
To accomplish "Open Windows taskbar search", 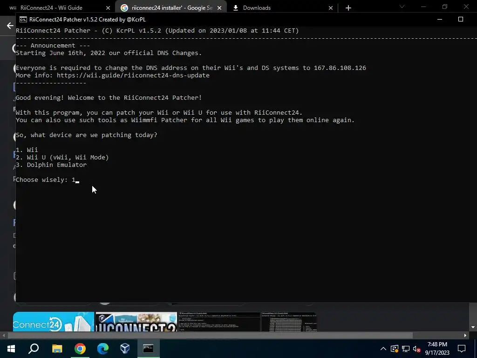I will [x=34, y=349].
